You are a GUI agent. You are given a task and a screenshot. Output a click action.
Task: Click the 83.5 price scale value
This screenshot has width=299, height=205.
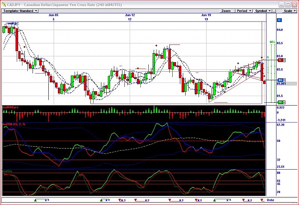pos(280,43)
